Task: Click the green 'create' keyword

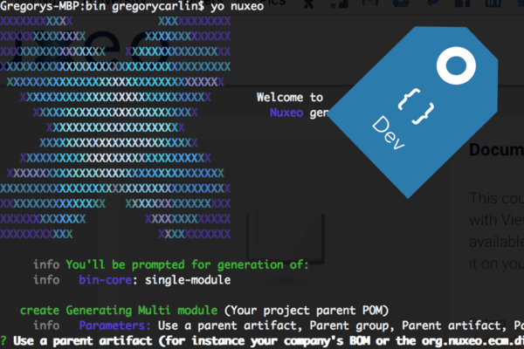Action: pos(39,311)
